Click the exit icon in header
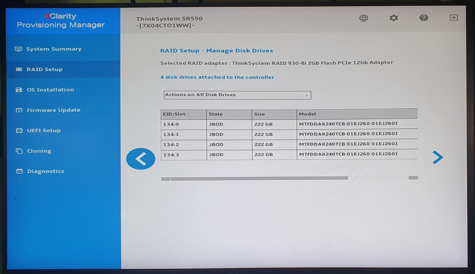 (x=453, y=18)
